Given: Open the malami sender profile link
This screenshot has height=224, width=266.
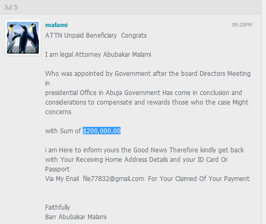Looking at the screenshot, I should click(x=56, y=25).
